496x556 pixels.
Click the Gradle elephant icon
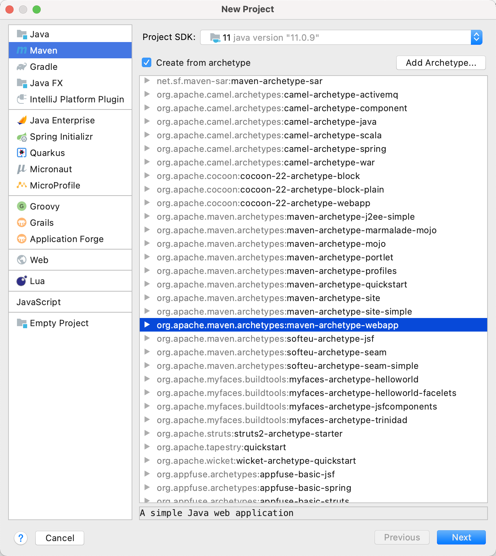(22, 67)
